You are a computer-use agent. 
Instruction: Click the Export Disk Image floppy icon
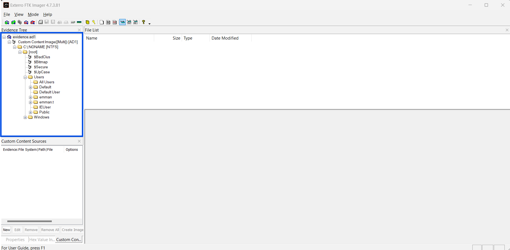click(47, 22)
